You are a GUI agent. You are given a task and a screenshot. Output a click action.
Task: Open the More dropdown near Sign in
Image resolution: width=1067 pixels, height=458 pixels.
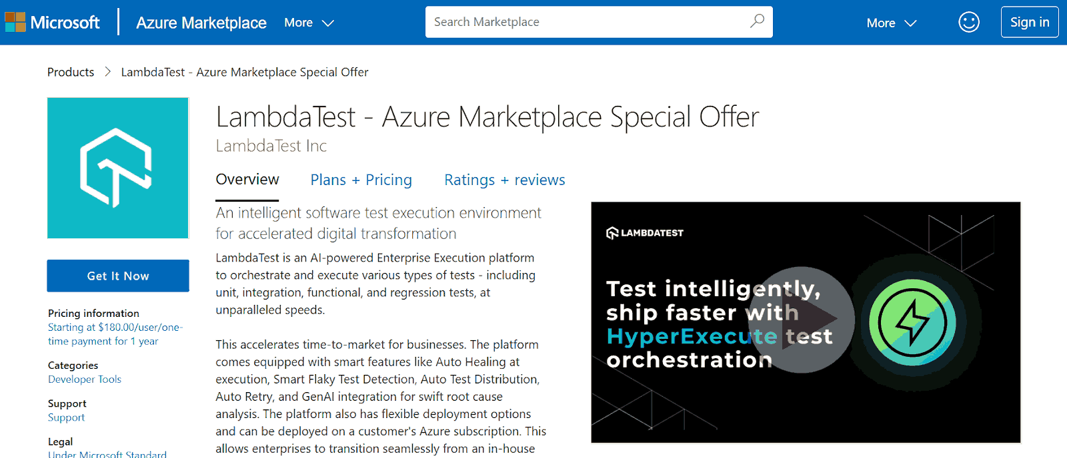pyautogui.click(x=891, y=22)
